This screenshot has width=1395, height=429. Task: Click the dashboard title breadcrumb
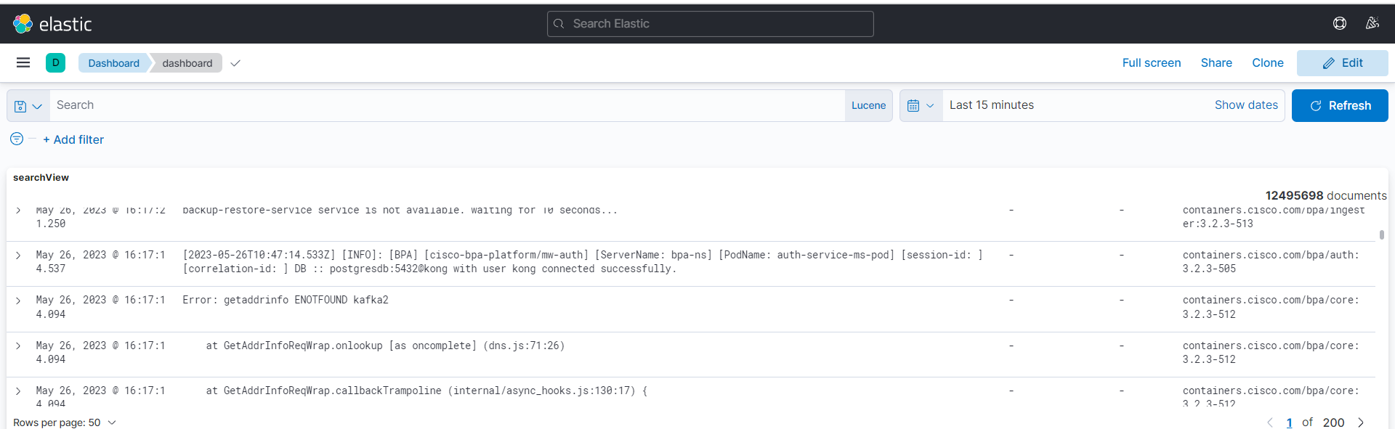[187, 63]
